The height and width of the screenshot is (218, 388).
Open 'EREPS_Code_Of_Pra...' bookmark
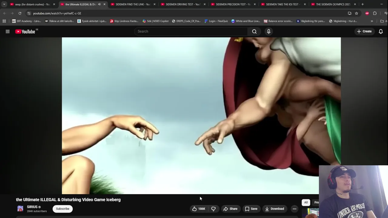click(186, 21)
